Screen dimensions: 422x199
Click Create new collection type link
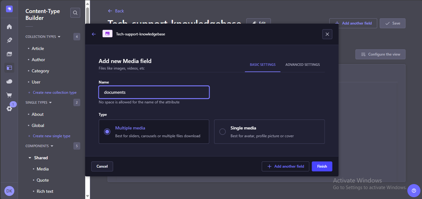(x=54, y=93)
